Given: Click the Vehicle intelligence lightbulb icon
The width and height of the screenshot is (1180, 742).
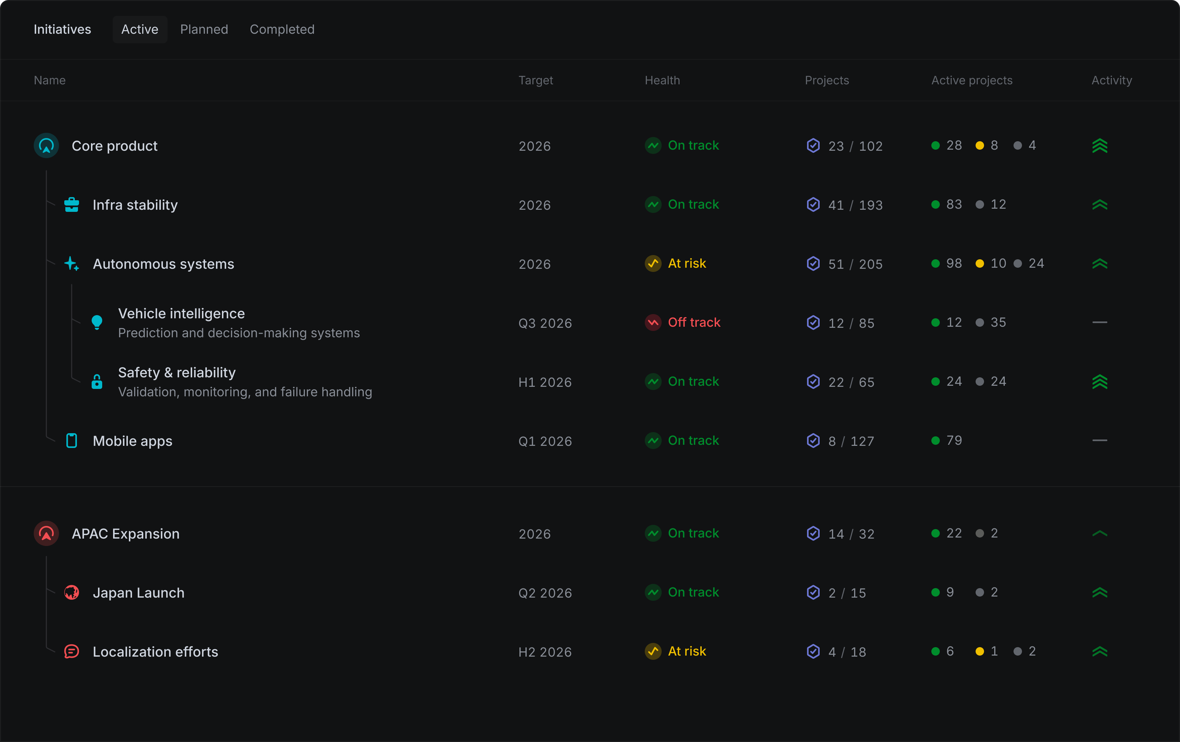Looking at the screenshot, I should point(97,322).
